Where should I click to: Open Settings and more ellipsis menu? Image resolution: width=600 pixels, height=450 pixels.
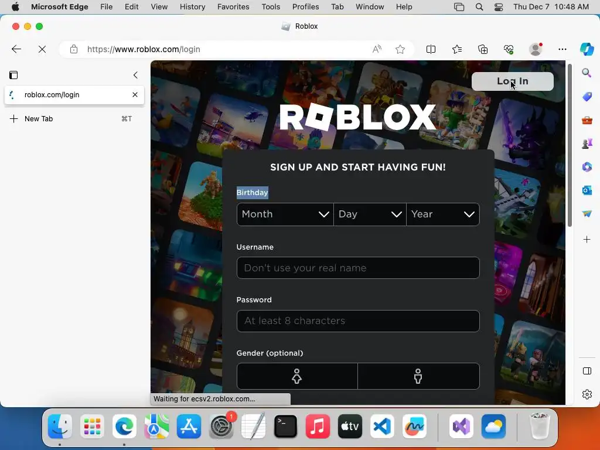[562, 49]
